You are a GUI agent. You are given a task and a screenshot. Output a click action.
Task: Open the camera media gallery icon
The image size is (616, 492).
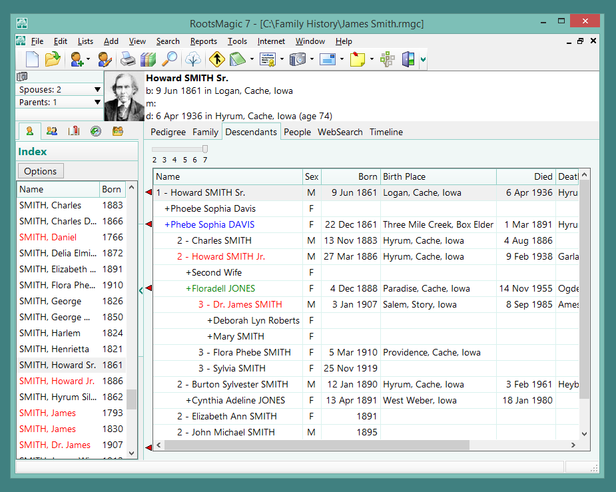click(298, 59)
